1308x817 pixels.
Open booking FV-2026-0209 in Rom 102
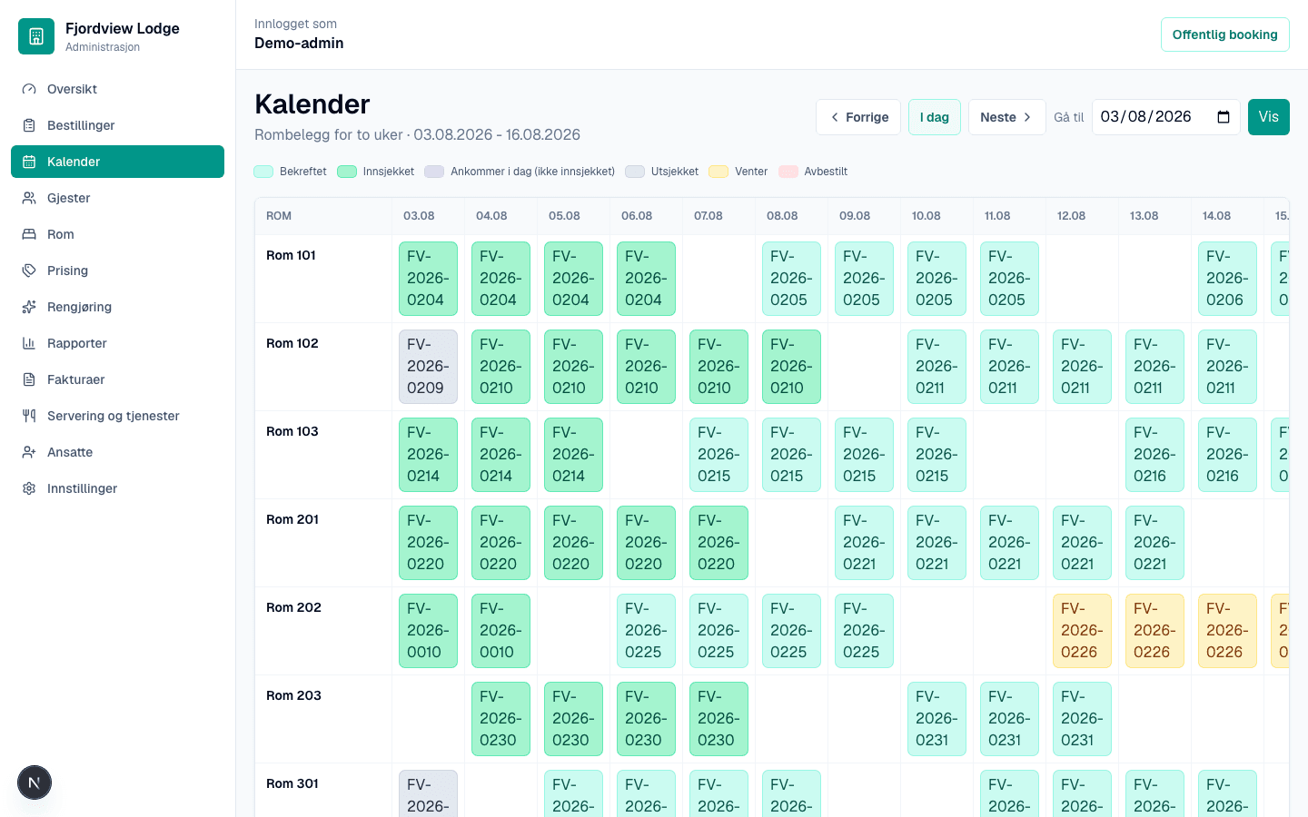(428, 367)
